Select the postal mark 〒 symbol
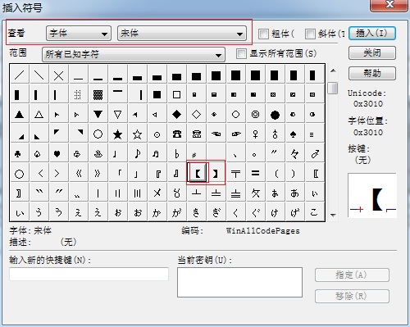The image size is (410, 327). pyautogui.click(x=235, y=174)
